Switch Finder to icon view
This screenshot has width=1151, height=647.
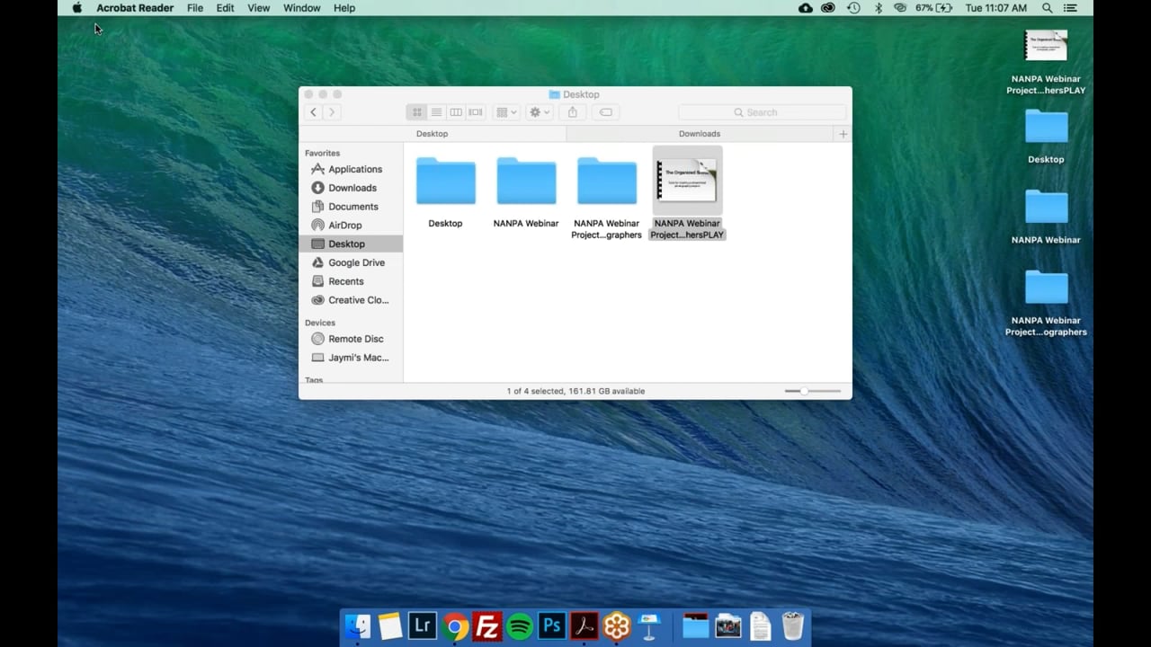[x=416, y=112]
